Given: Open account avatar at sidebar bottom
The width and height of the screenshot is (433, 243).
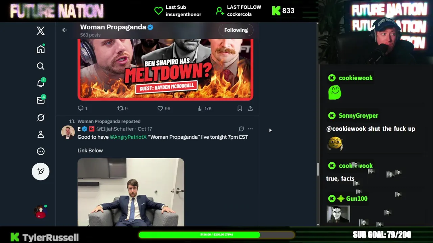Looking at the screenshot, I should coord(40,212).
